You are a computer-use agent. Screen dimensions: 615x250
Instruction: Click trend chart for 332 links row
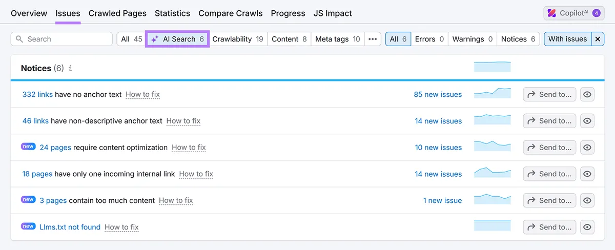493,93
